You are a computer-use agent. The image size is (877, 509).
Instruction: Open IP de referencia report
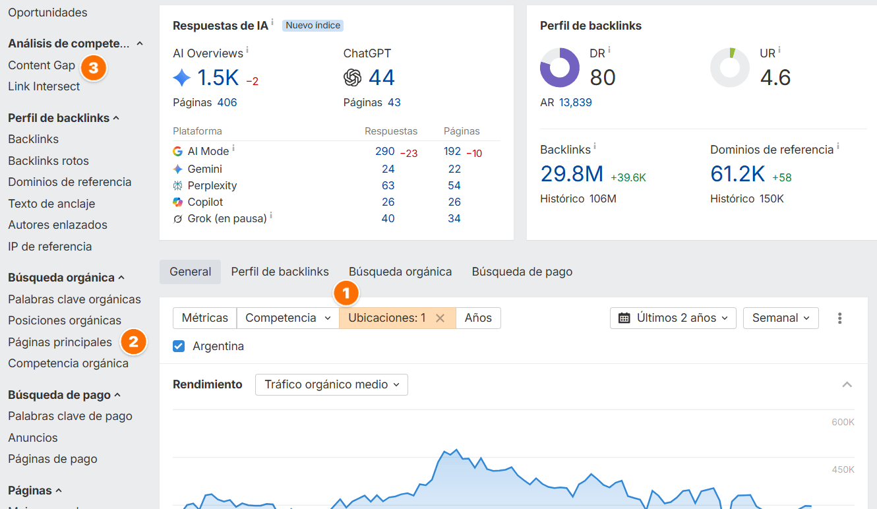click(49, 247)
